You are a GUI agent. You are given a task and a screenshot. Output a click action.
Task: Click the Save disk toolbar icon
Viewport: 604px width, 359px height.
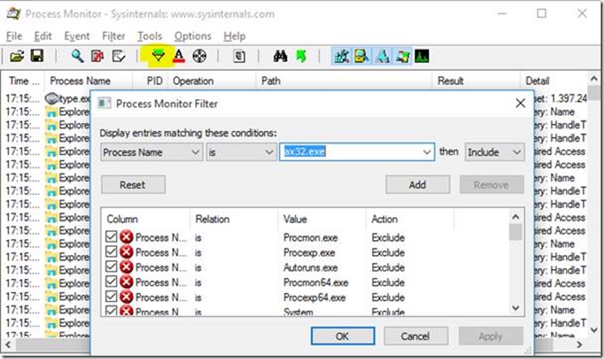37,56
